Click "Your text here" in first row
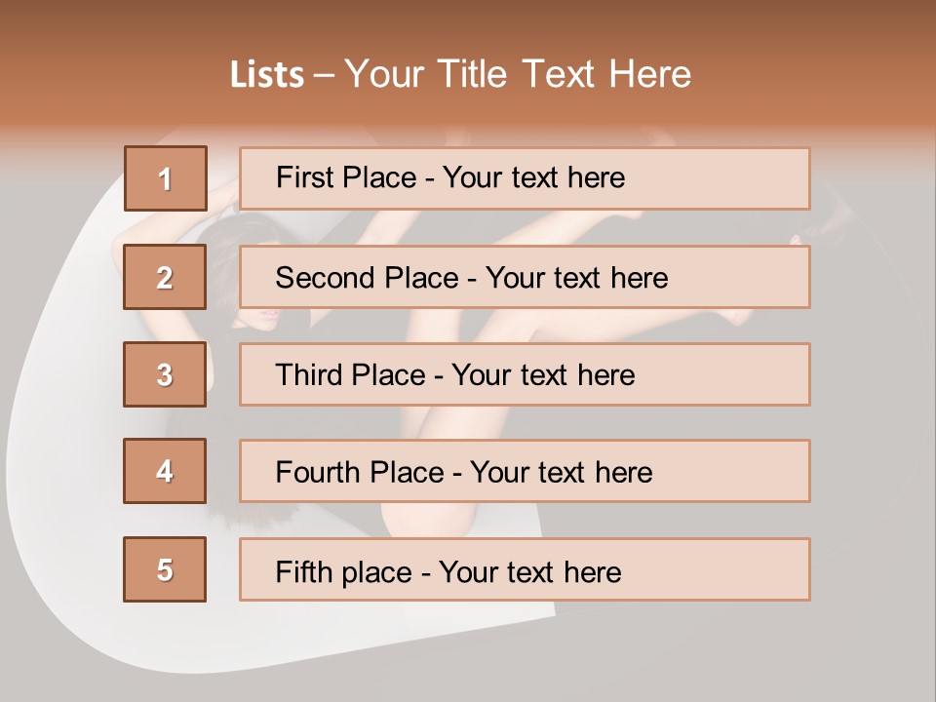This screenshot has height=702, width=936. pos(533,177)
